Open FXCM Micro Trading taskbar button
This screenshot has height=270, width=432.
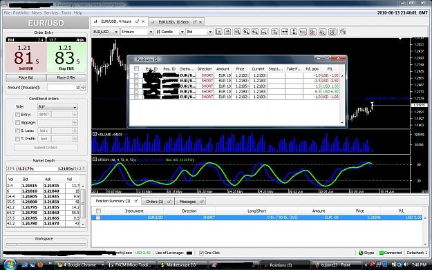(x=131, y=265)
